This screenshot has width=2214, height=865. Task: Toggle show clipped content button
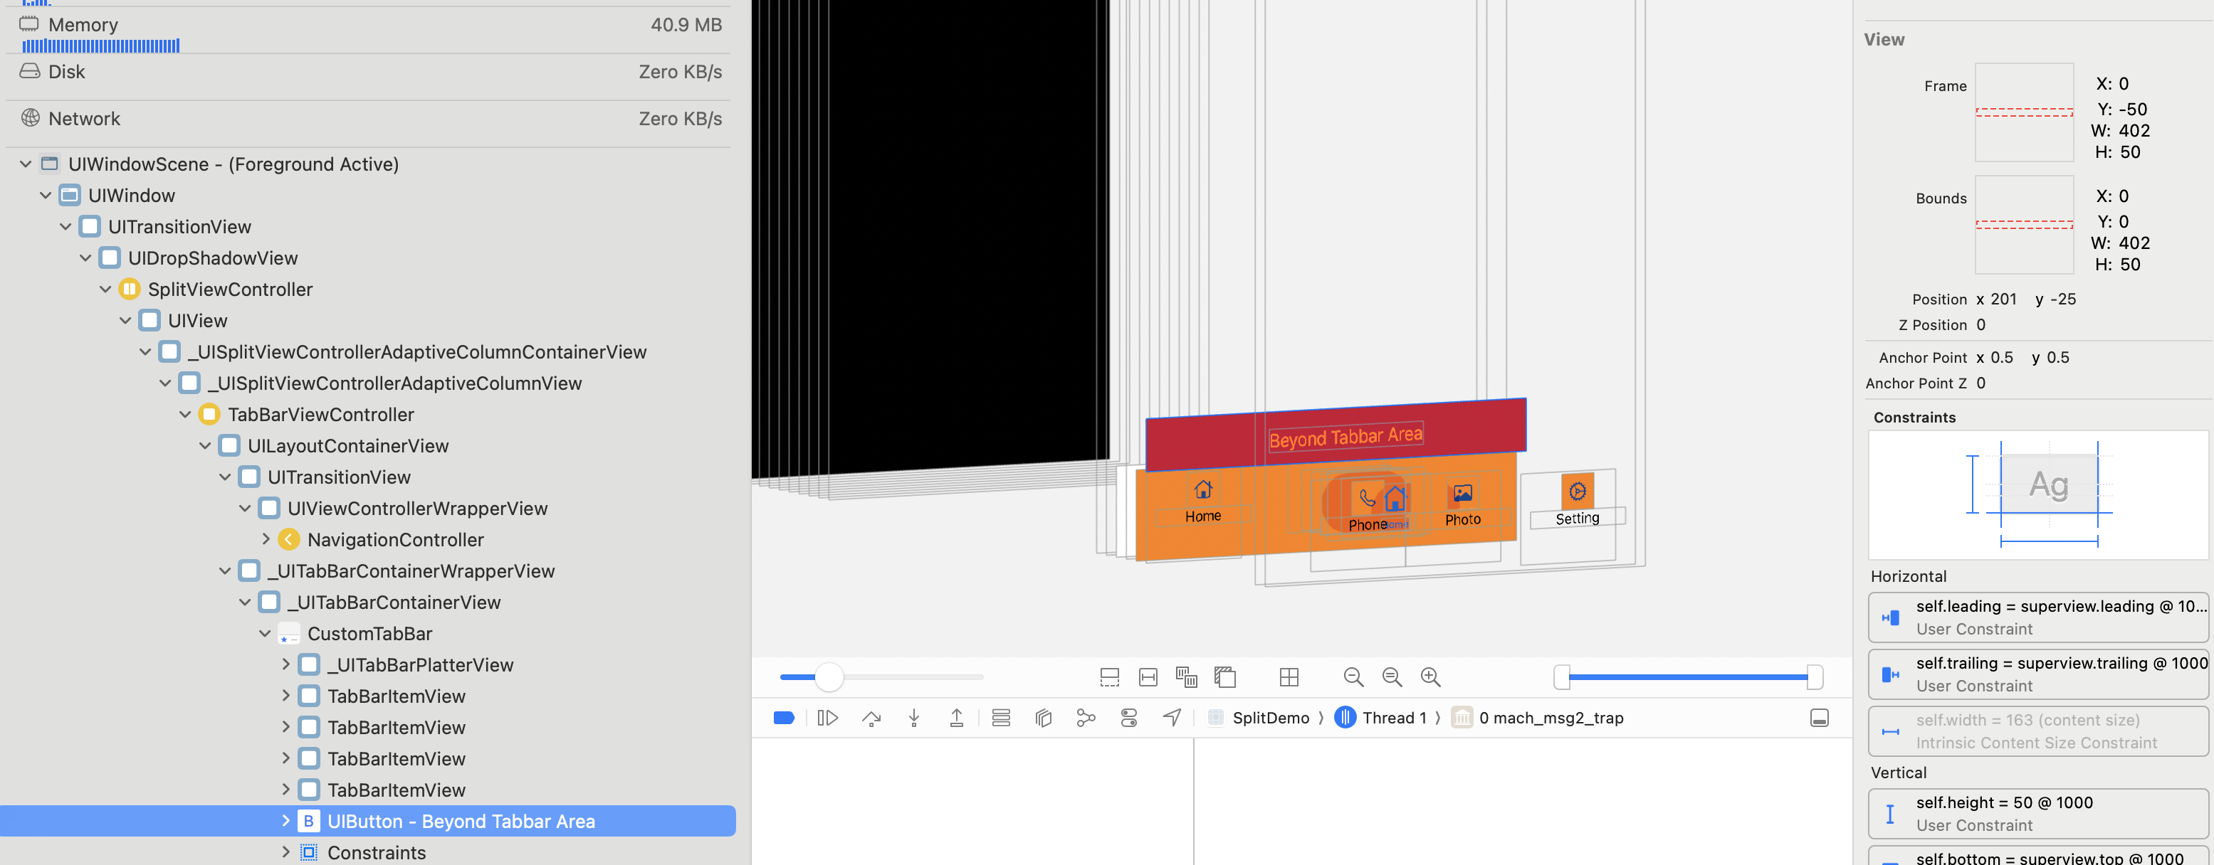click(x=1110, y=678)
